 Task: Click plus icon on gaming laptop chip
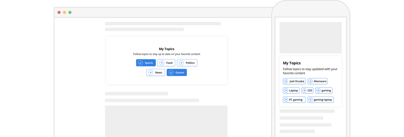[311, 100]
